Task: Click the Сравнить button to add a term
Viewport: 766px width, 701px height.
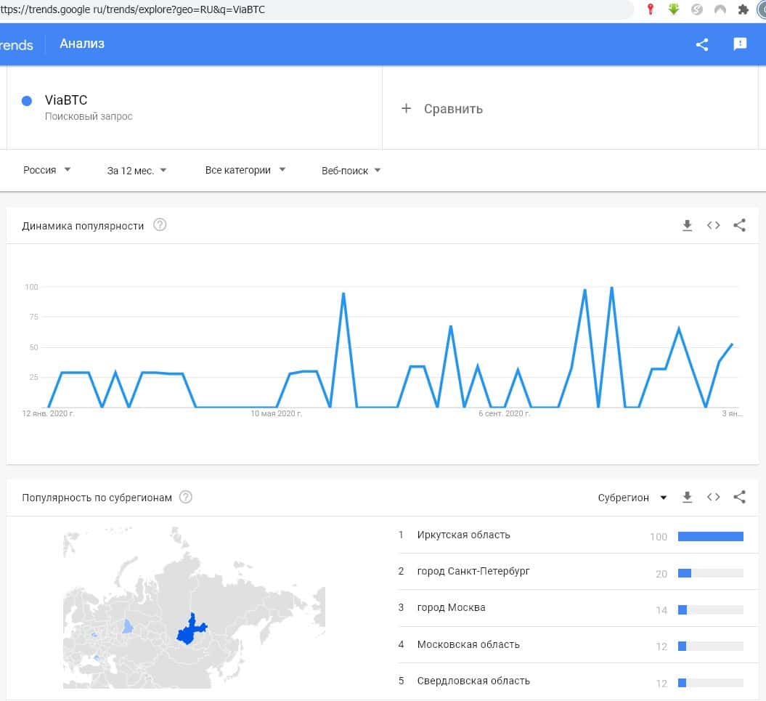Action: pos(442,109)
